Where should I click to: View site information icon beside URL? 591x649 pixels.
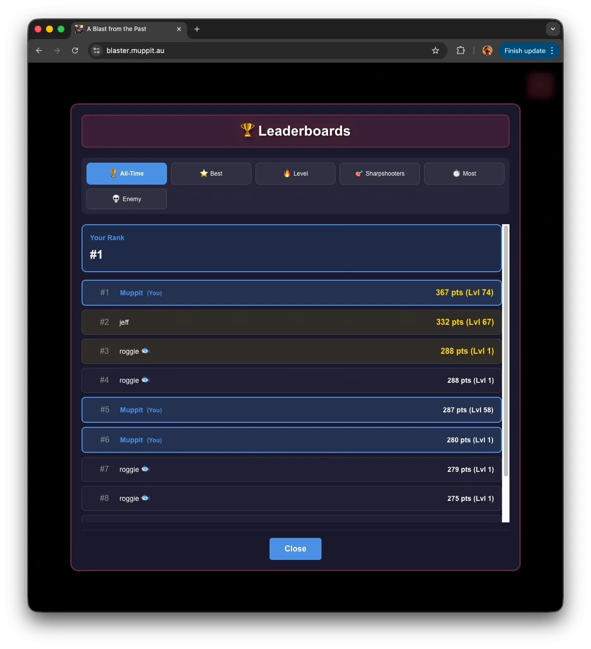97,51
